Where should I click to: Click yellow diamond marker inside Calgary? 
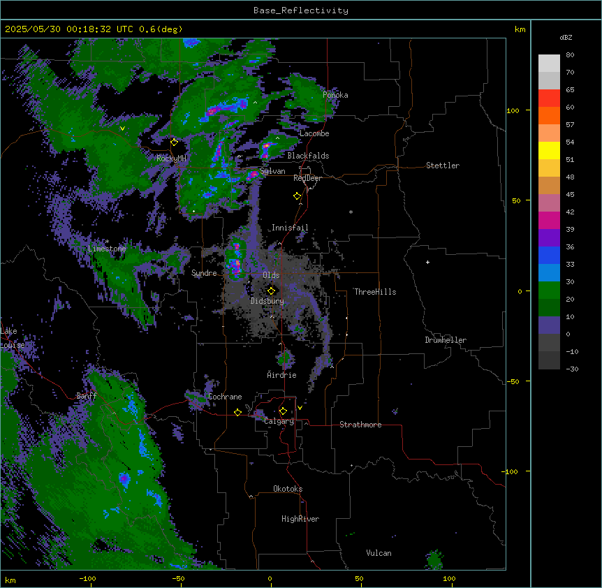tap(283, 411)
